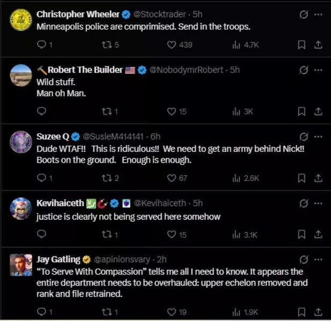Open Grok icon on Christopher Wheeler's tweet
The image size is (331, 321).
(304, 14)
